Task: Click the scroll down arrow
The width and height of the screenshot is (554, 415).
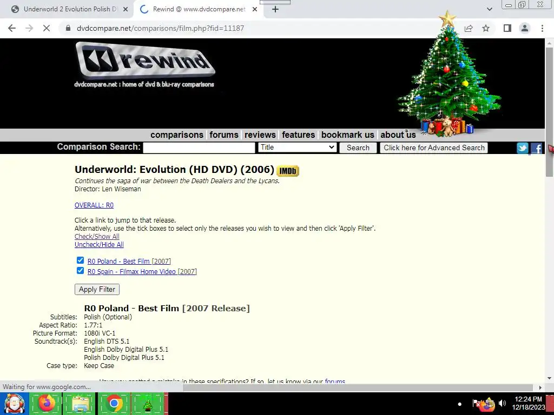Action: pos(550,378)
